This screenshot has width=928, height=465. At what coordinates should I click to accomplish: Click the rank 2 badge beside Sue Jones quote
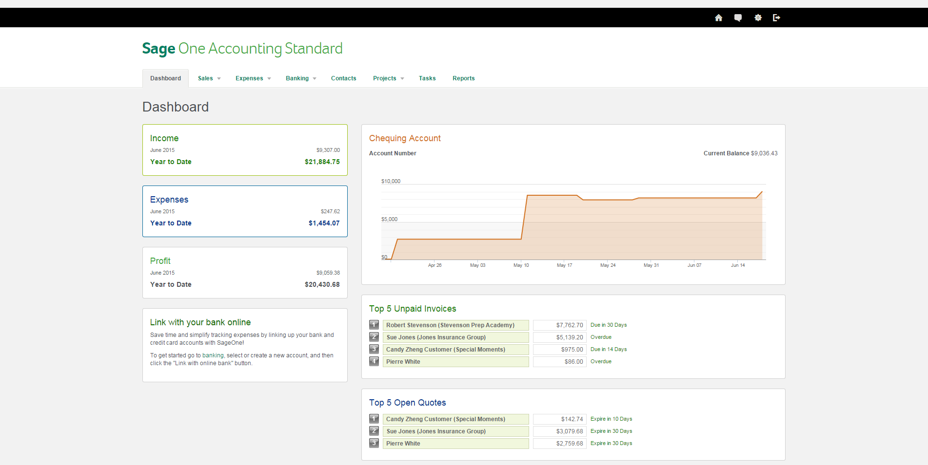(x=374, y=431)
